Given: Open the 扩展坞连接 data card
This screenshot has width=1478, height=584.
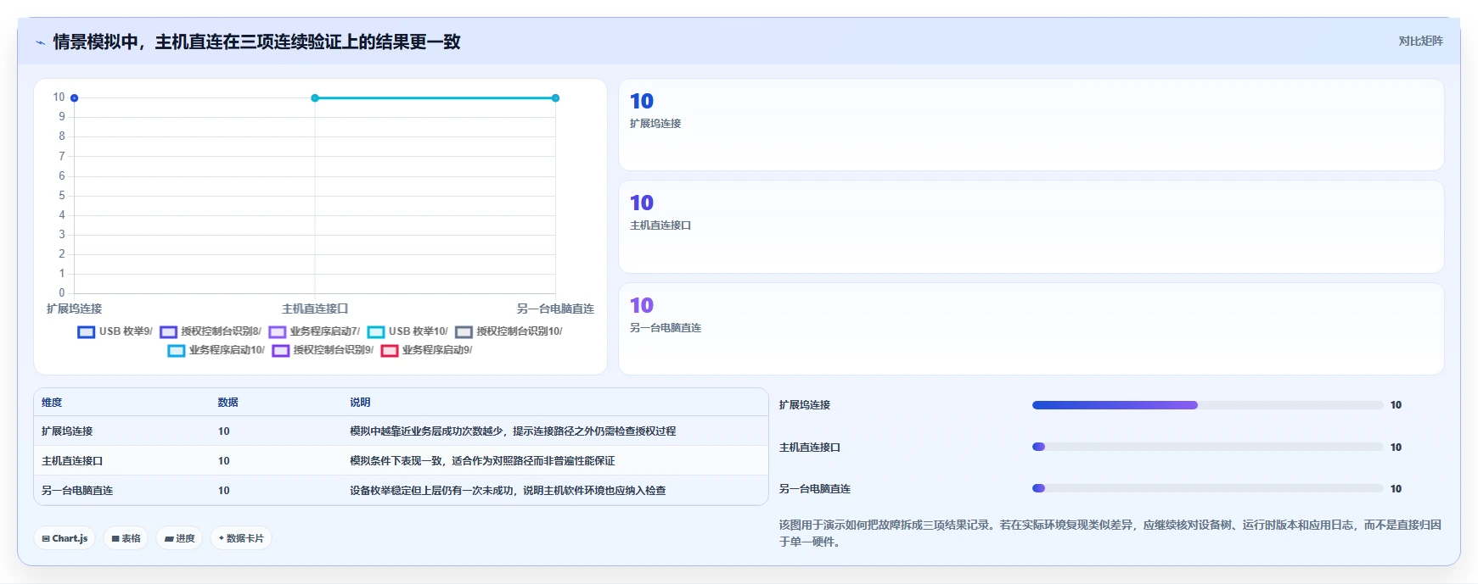Looking at the screenshot, I should click(x=1031, y=125).
